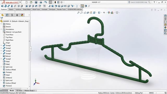This screenshot has height=94, width=167.
Task: Select LPattern2 in the feature tree
Action: tap(9, 78)
